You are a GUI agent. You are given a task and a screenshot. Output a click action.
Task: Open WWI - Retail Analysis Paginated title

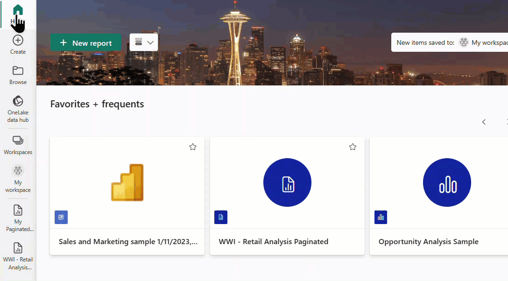click(x=274, y=241)
